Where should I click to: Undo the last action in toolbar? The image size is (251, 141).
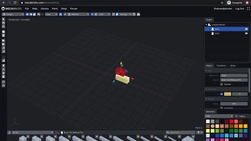coord(38,14)
